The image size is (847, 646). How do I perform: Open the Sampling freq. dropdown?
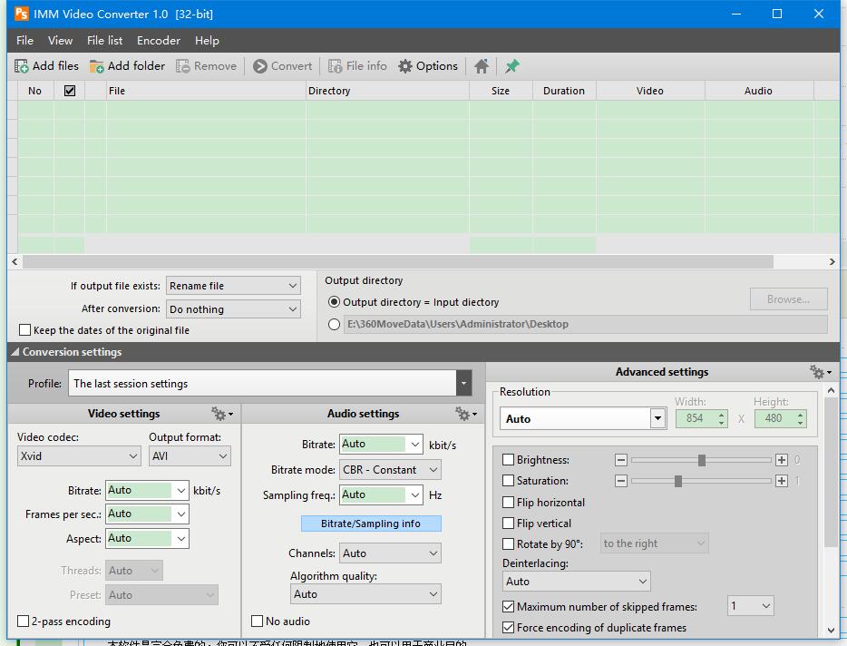click(x=414, y=494)
